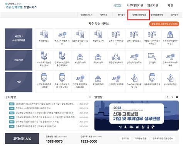Viewport: 183px width, 146px height.
Task: Select the 사업장 top navigation tab
Action: tap(117, 5)
